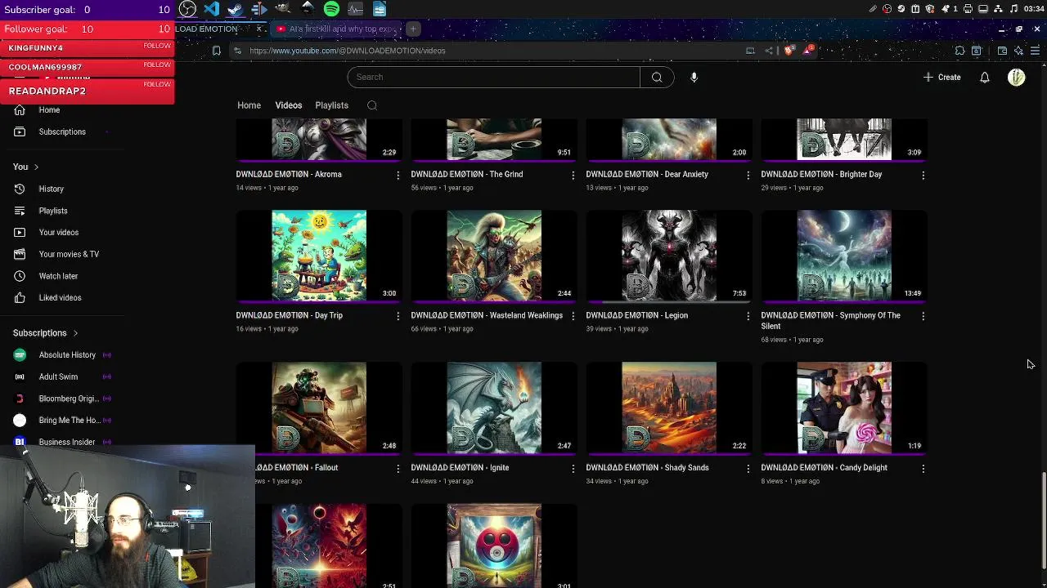This screenshot has height=588, width=1047.
Task: Open more options for Wasteland Weaklings video
Action: coord(573,316)
